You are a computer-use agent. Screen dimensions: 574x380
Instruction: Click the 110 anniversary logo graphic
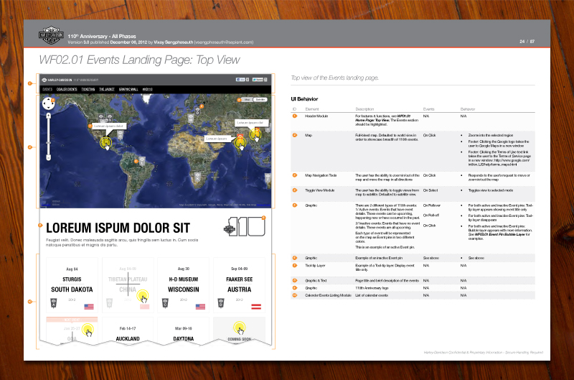(244, 227)
